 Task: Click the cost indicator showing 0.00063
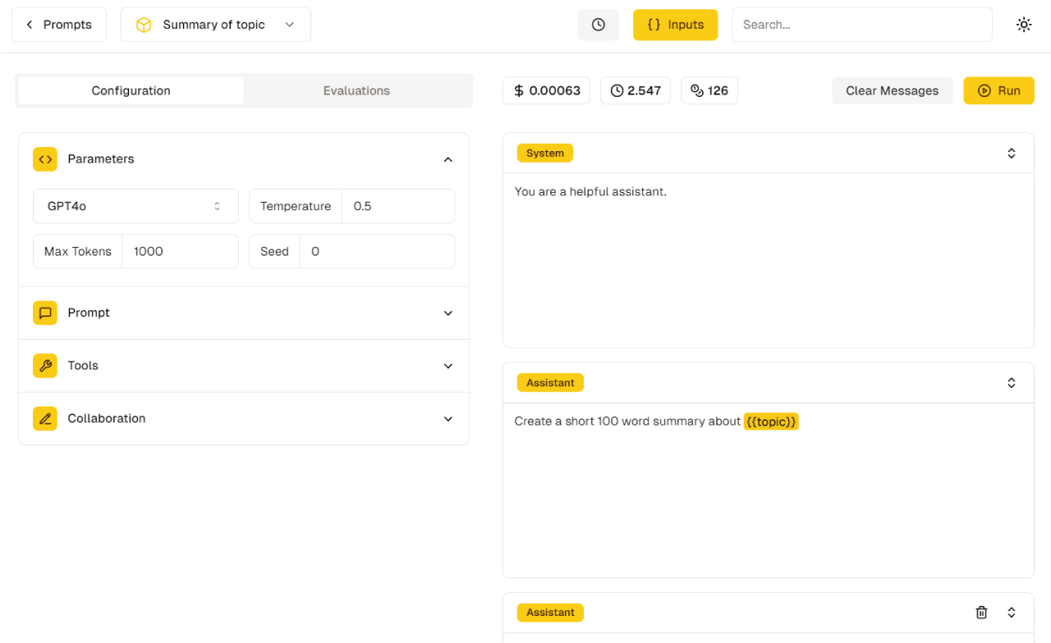coord(546,90)
